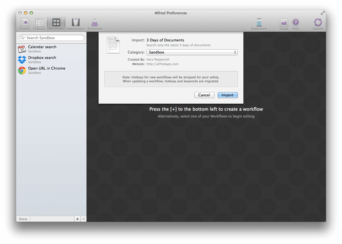Switch to the Appearance tab
The width and height of the screenshot is (342, 244).
[75, 24]
